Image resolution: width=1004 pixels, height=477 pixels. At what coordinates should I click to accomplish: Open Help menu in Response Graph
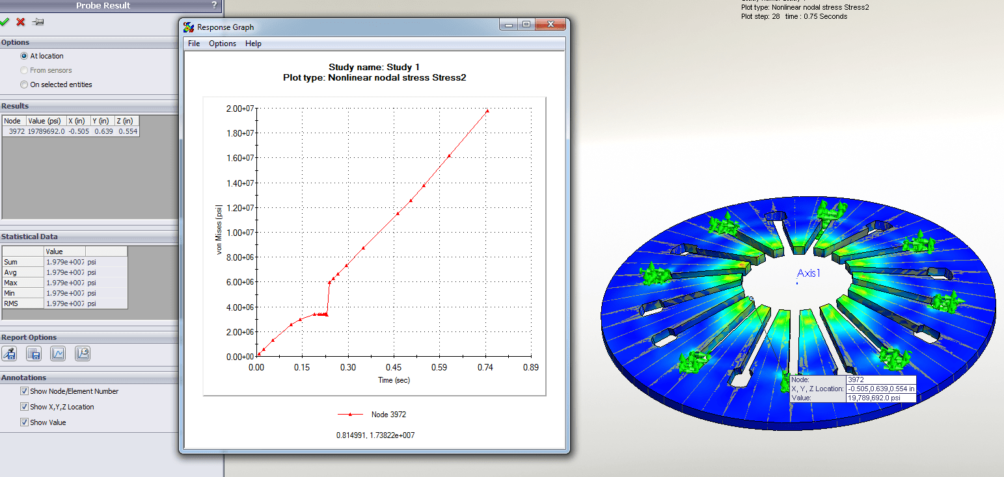tap(253, 44)
